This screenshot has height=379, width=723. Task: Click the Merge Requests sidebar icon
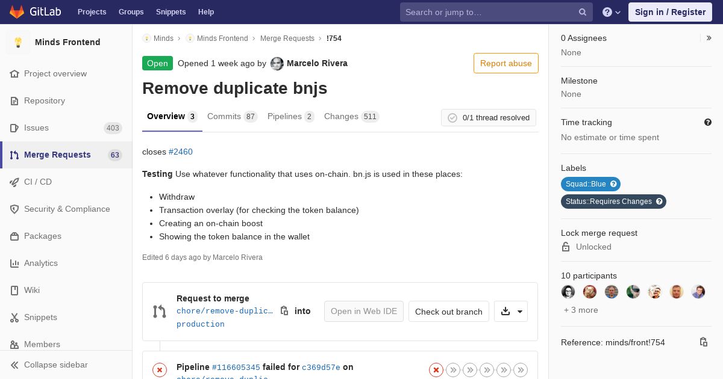[14, 155]
